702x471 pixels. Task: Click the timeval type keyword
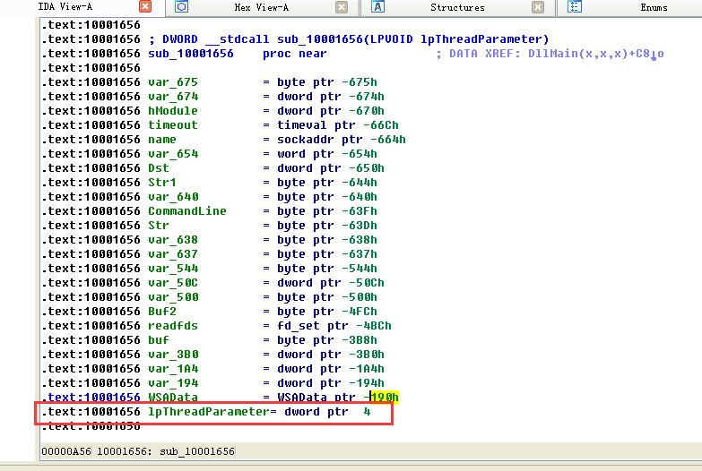pos(302,125)
